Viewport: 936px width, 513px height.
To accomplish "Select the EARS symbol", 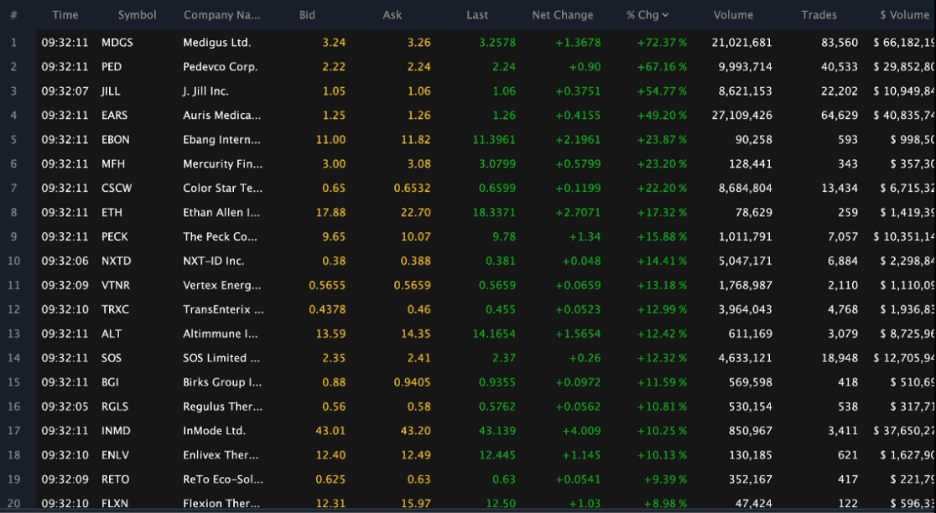I will click(x=114, y=115).
